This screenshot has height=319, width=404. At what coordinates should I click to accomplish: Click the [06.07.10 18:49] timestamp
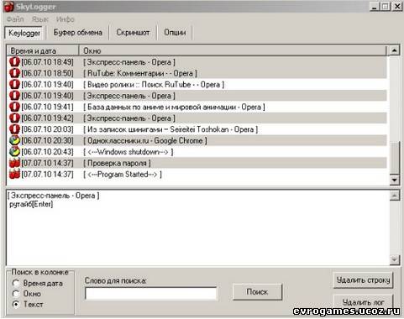pyautogui.click(x=47, y=62)
